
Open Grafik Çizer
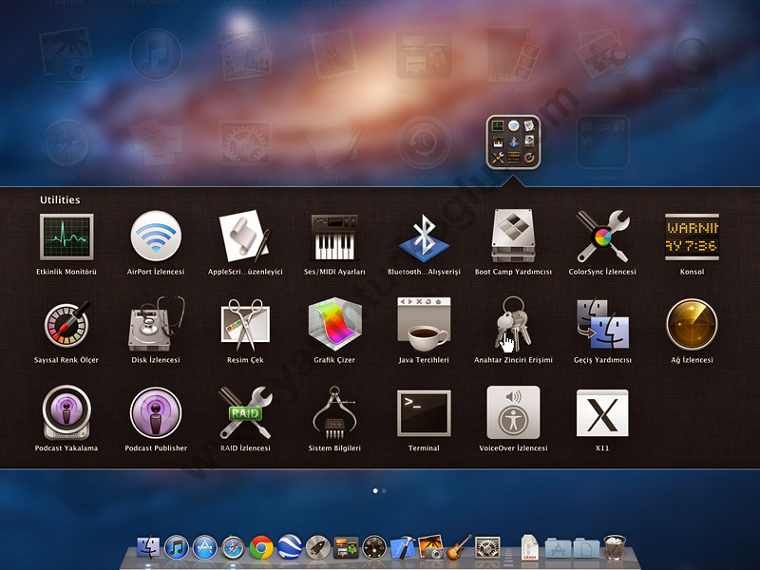click(x=334, y=324)
